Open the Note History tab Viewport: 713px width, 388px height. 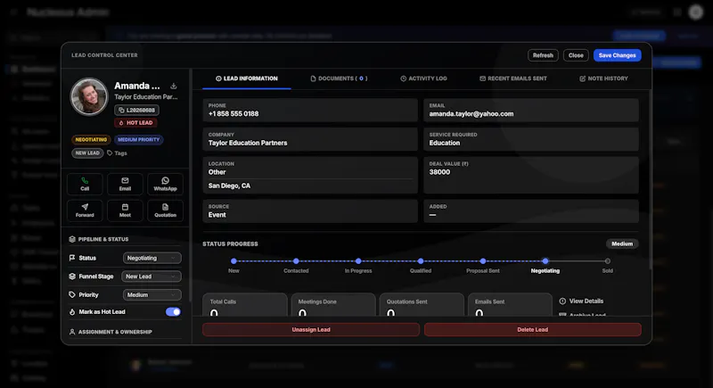click(603, 78)
